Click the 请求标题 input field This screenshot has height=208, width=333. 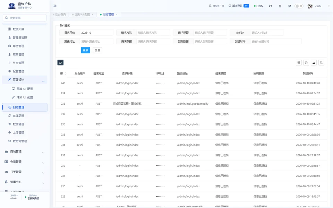pyautogui.click(x=210, y=33)
